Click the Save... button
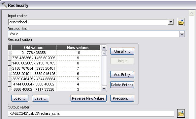Viewport: 196px width, 119px height. pos(41,98)
